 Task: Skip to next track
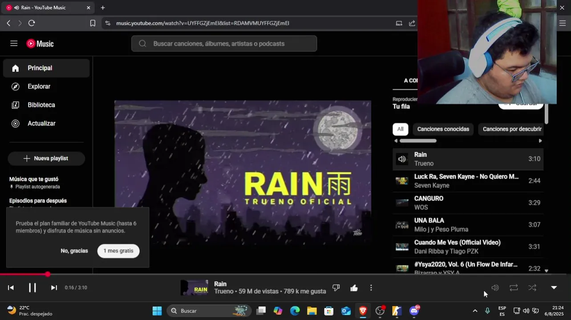coord(54,288)
